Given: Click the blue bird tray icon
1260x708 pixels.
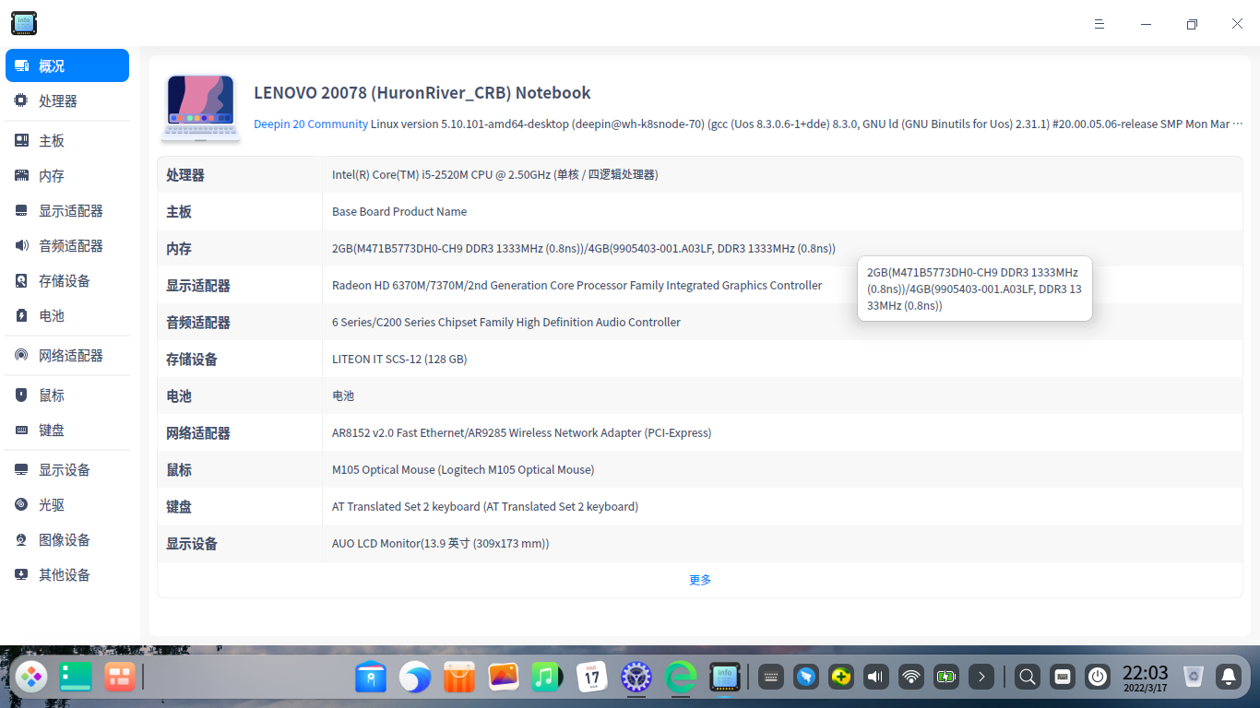Looking at the screenshot, I should click(806, 677).
